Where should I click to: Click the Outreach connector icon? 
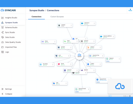[65, 70]
